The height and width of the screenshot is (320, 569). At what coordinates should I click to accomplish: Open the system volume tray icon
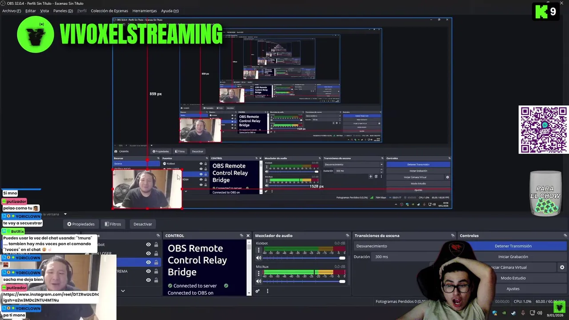(x=540, y=313)
